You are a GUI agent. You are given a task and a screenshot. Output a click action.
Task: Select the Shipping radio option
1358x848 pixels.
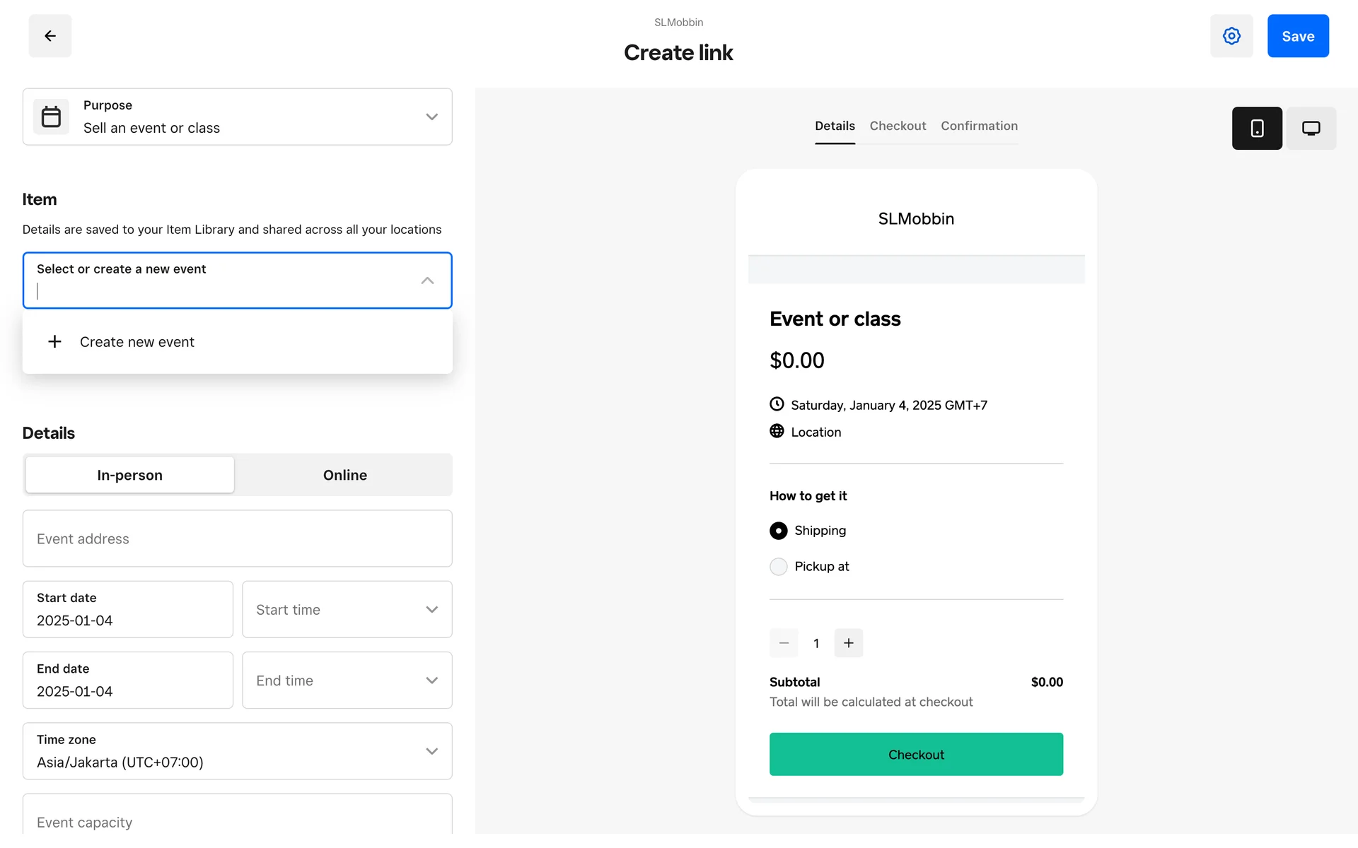tap(778, 531)
